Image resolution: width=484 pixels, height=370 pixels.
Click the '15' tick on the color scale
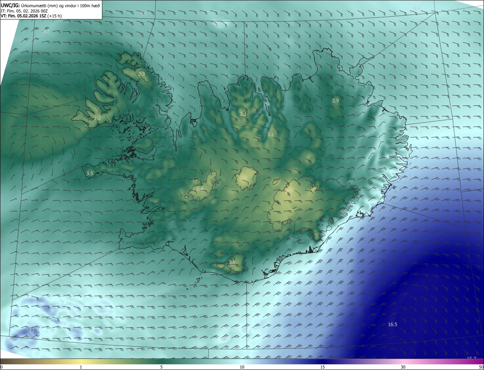(x=323, y=367)
